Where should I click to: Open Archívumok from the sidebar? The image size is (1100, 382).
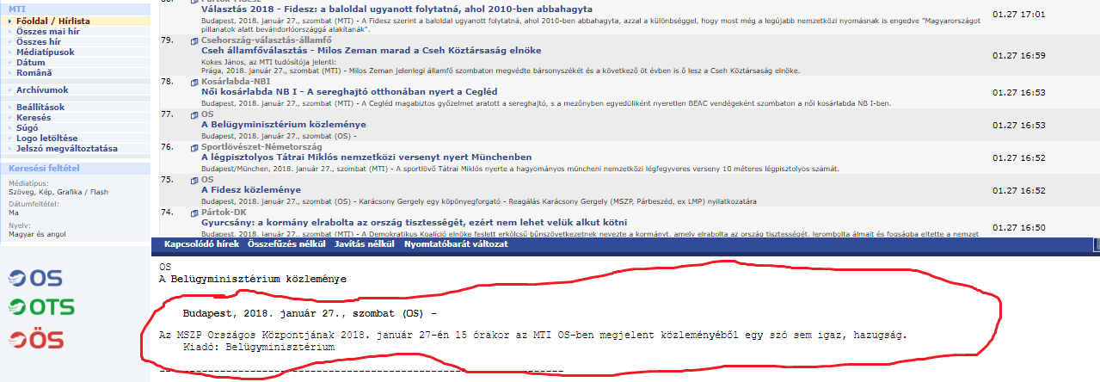[x=43, y=89]
